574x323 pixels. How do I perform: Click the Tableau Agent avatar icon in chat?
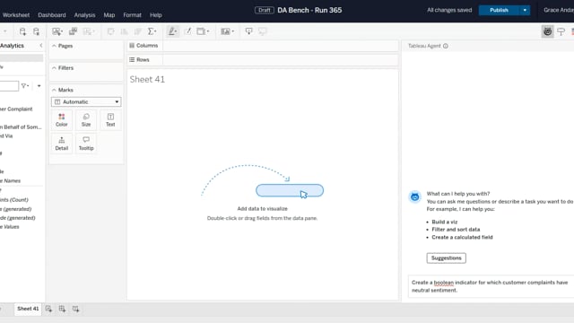(414, 197)
